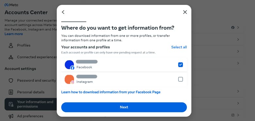Viewport: 255px width, 121px height.
Task: Open Ad preferences in the sidebar
Action: point(31,116)
